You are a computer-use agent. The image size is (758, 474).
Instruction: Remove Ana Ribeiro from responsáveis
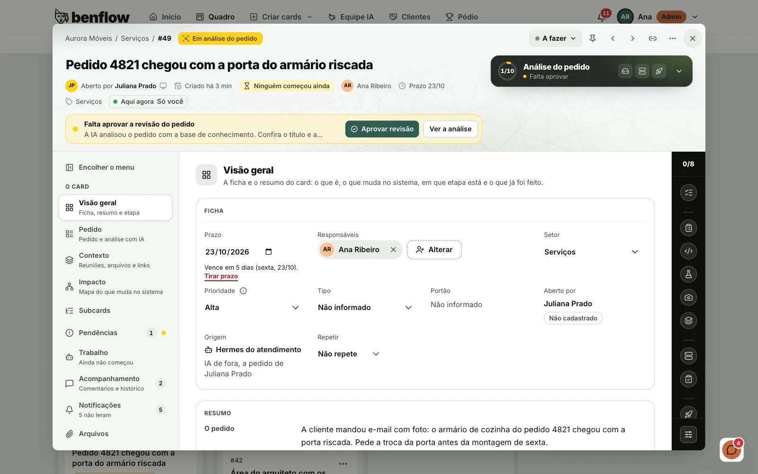coord(393,250)
